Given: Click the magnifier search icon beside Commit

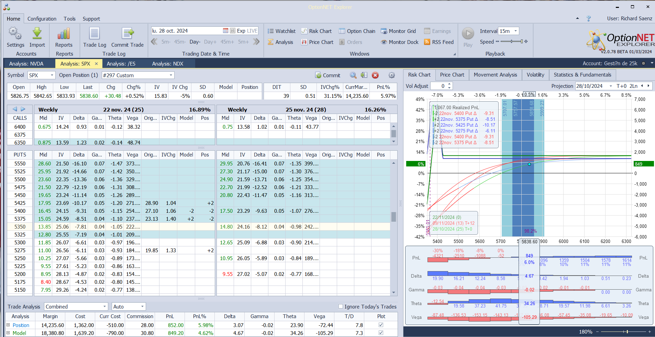Looking at the screenshot, I should 353,75.
